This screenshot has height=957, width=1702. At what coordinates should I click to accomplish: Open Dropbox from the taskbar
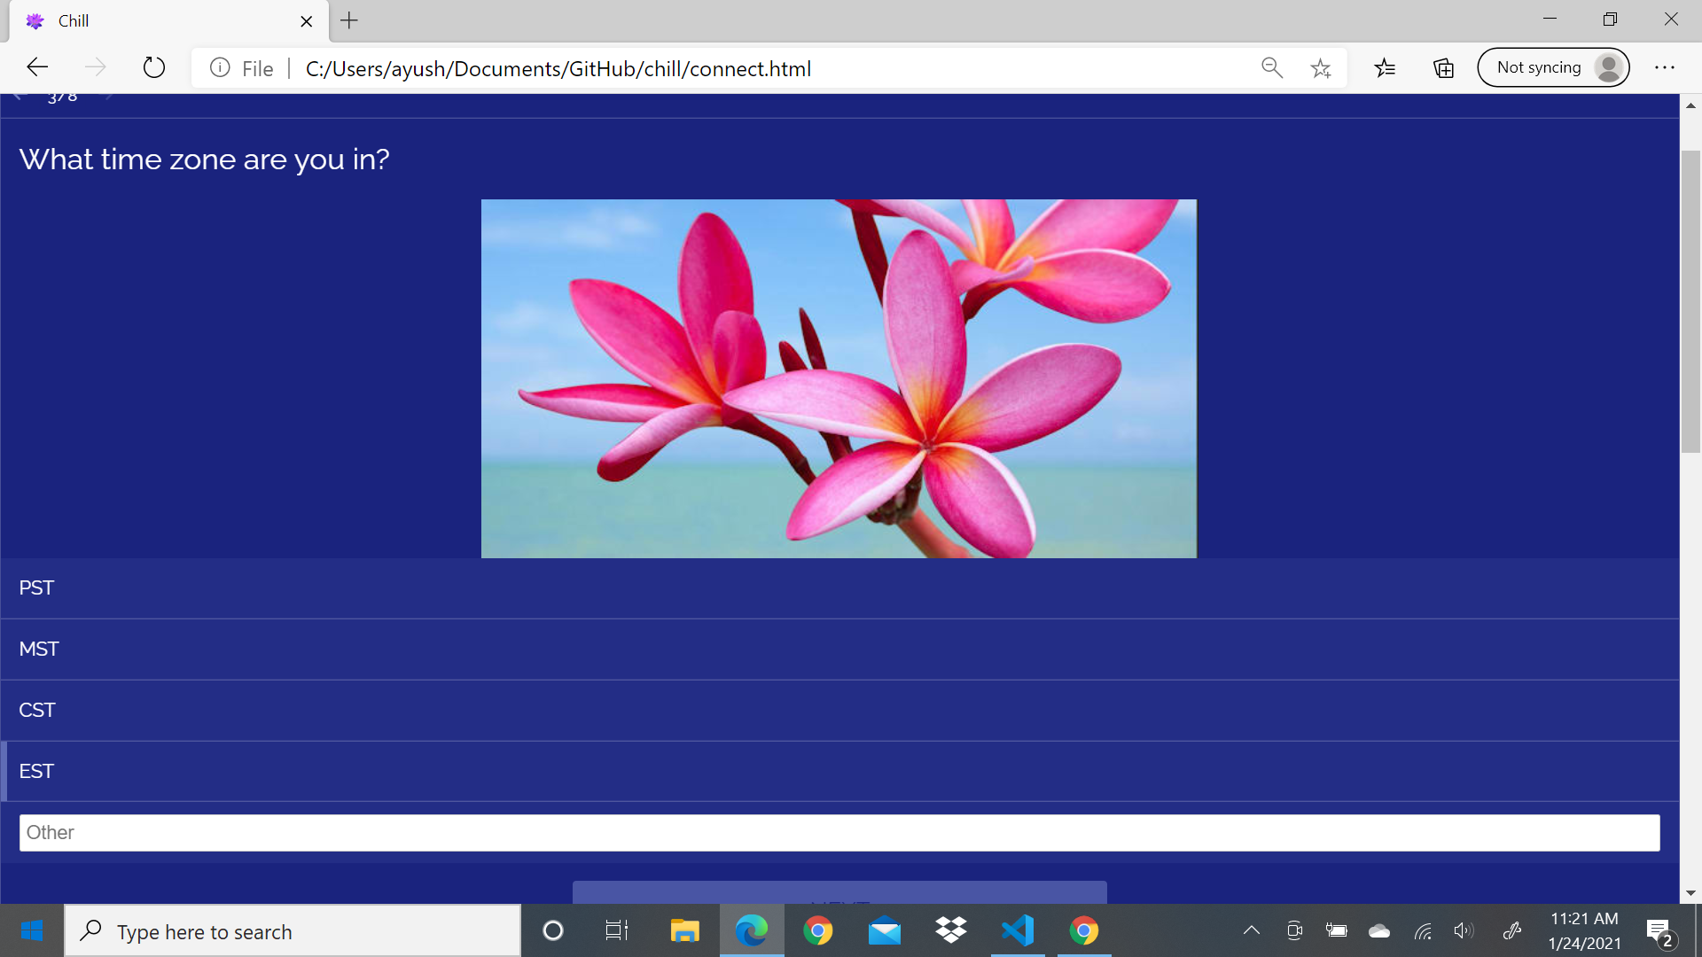tap(950, 930)
